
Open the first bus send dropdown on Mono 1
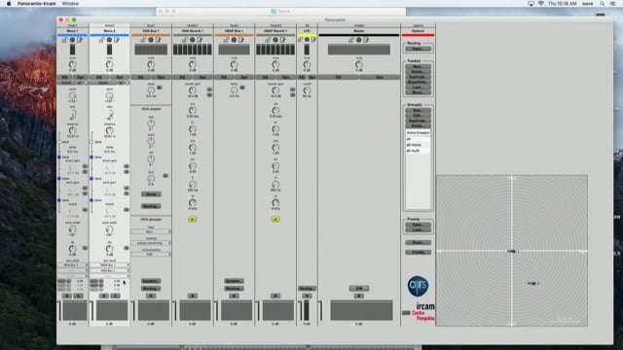coord(73,265)
